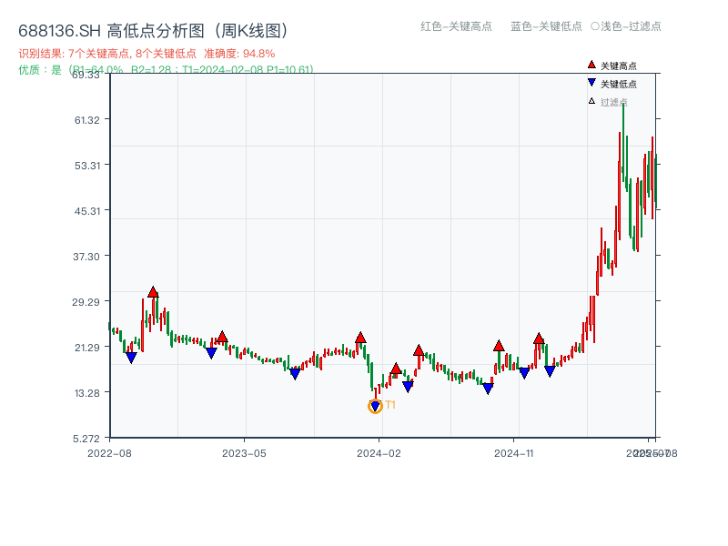
Task: Select the last red key-high marker after 2024-11
Action: click(539, 338)
